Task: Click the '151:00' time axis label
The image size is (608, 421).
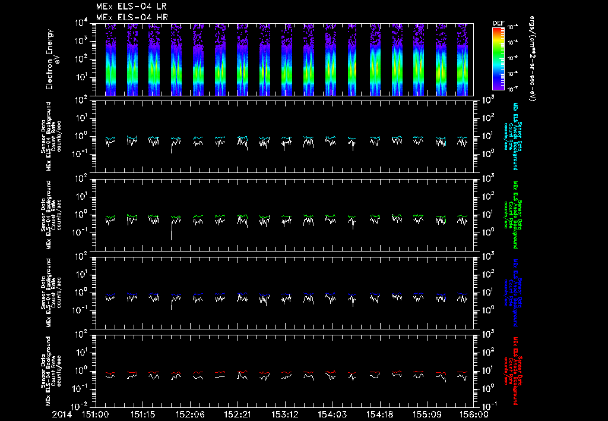Action: coord(96,414)
